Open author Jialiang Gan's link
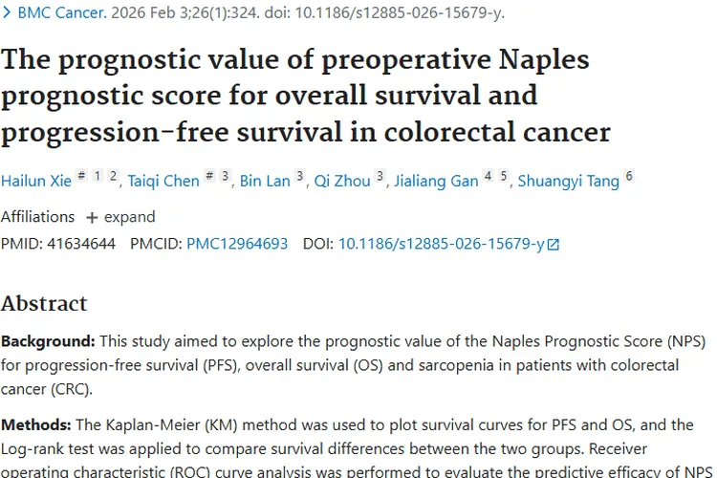The height and width of the screenshot is (478, 717). coord(437,181)
